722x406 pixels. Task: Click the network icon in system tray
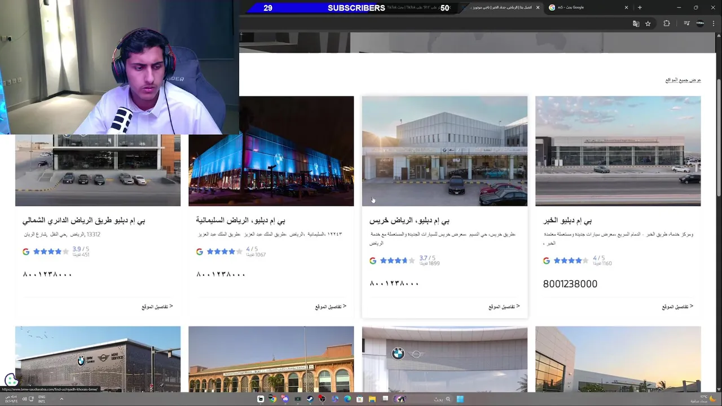[x=31, y=399]
